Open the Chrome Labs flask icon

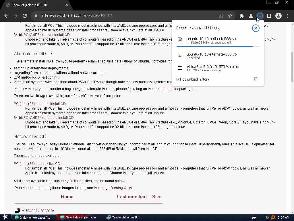point(251,16)
